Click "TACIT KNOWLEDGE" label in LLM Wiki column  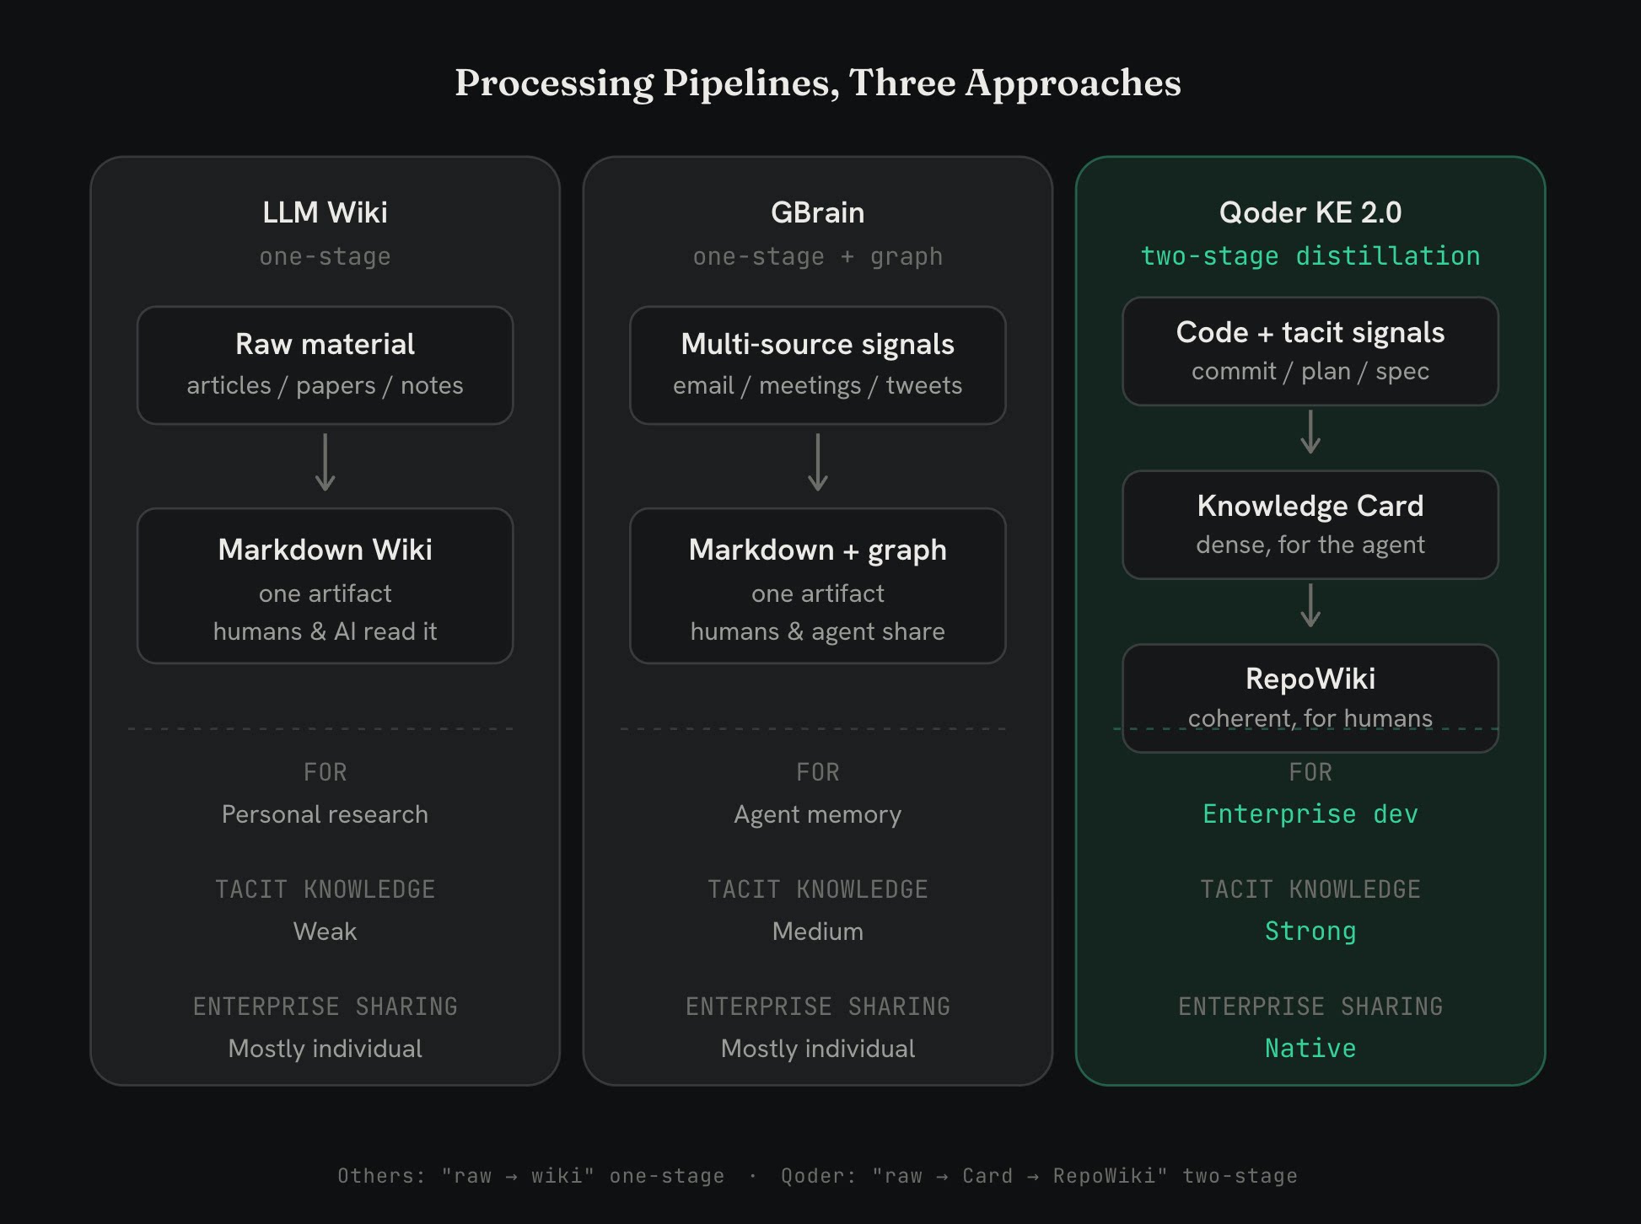click(325, 889)
